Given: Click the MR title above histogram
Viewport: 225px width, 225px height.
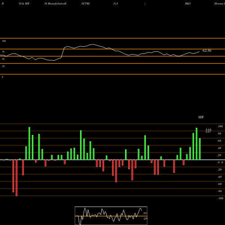Looking at the screenshot, I should coord(201,117).
